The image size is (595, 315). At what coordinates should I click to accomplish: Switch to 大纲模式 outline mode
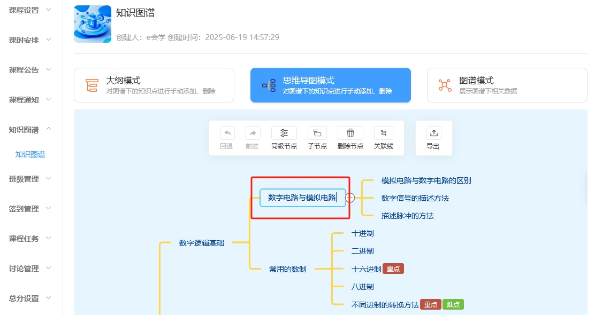tap(154, 85)
